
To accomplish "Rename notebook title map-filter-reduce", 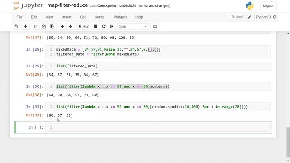I will tap(68, 5).
